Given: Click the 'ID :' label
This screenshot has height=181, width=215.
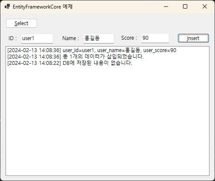Looking at the screenshot, I should pos(12,38).
